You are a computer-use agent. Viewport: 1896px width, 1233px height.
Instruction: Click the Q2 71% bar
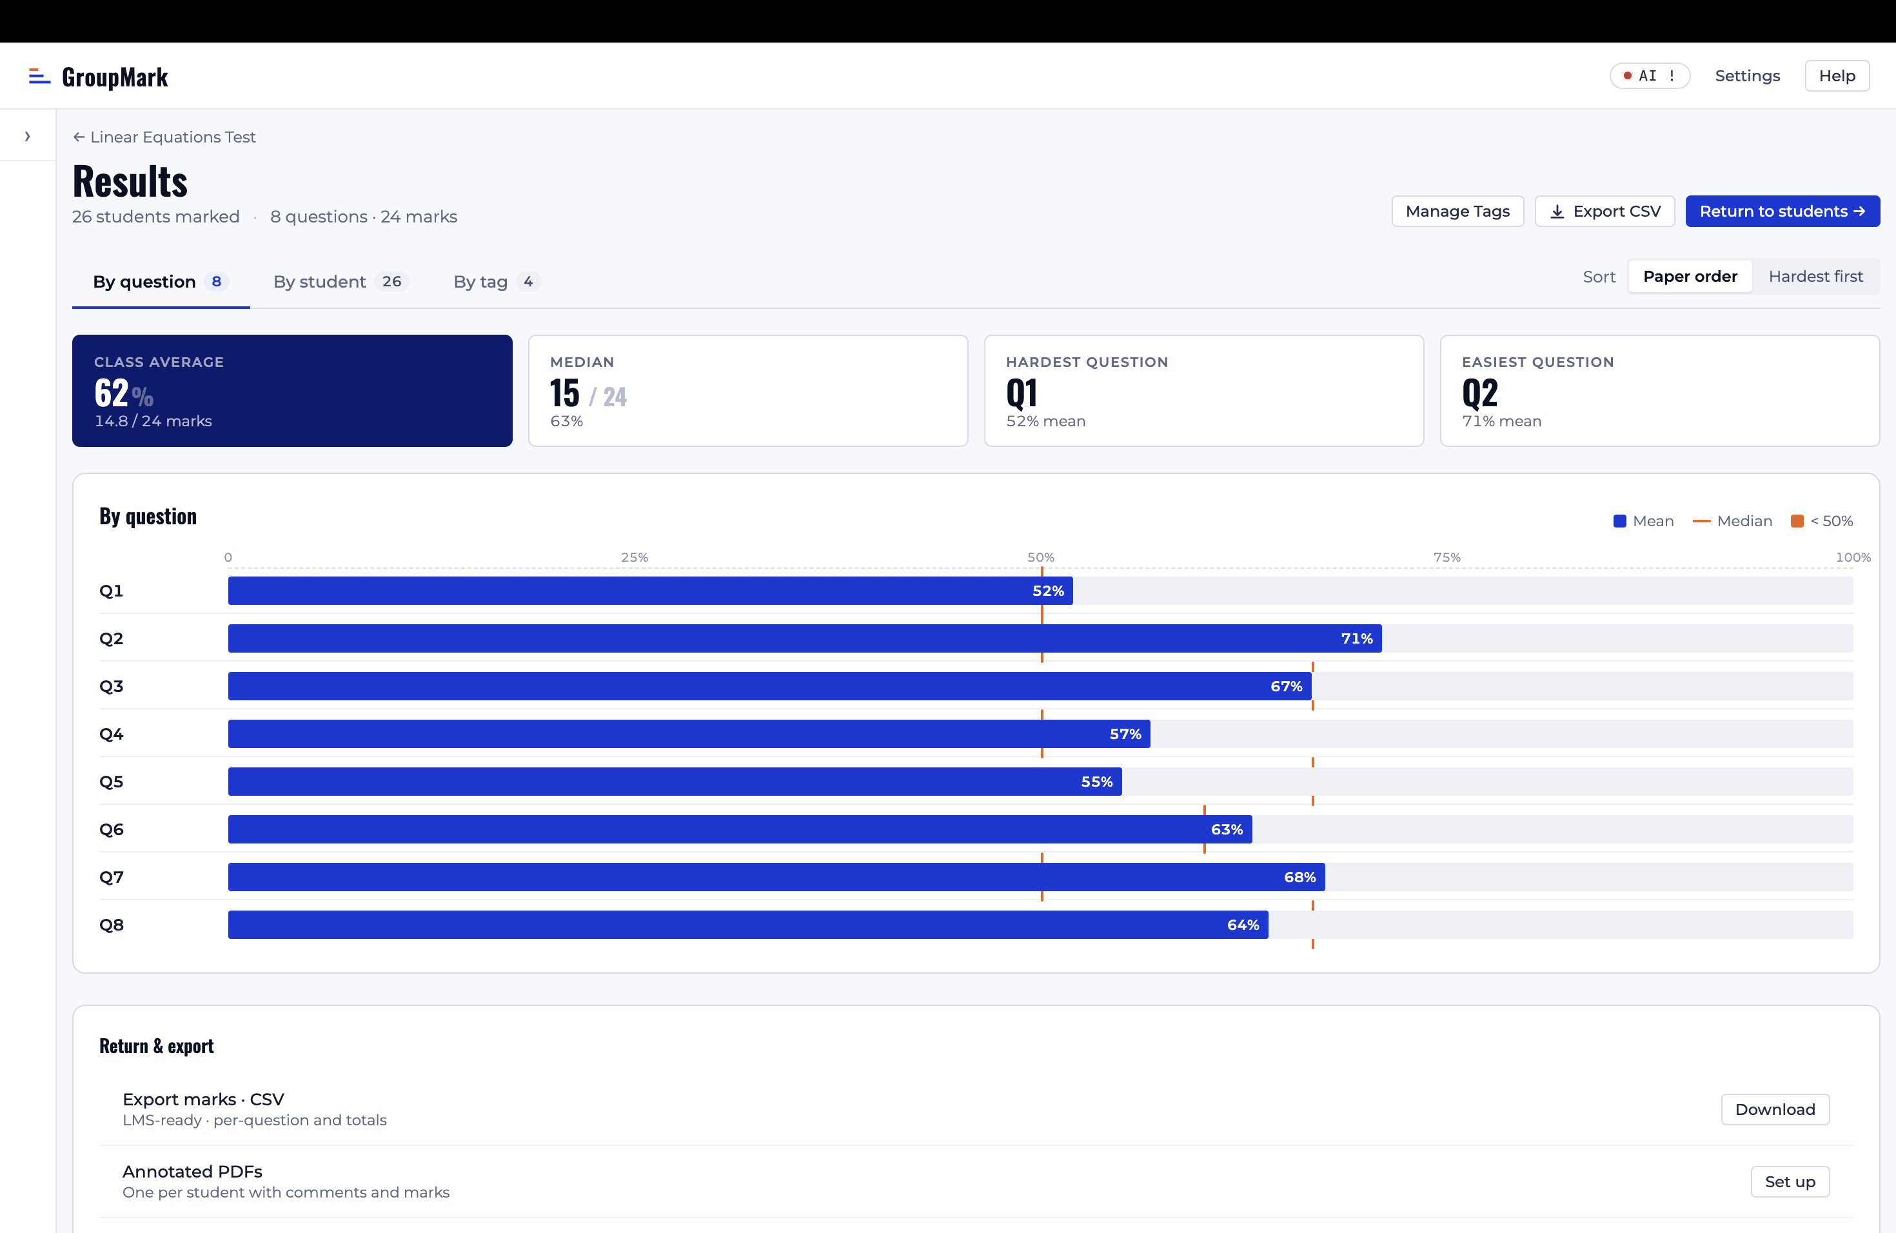804,639
